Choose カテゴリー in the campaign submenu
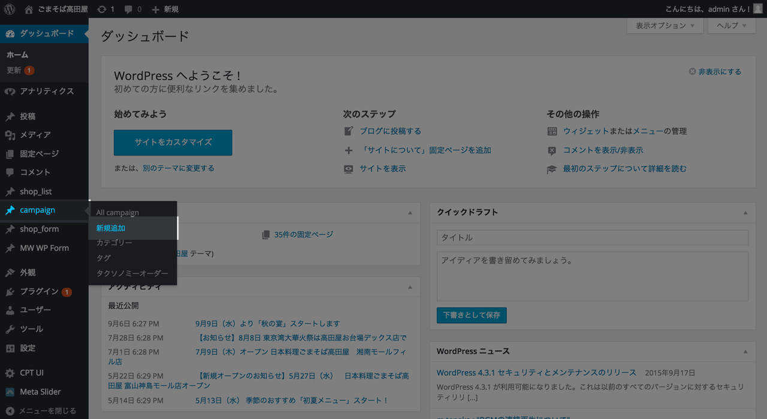This screenshot has height=419, width=767. pos(114,243)
